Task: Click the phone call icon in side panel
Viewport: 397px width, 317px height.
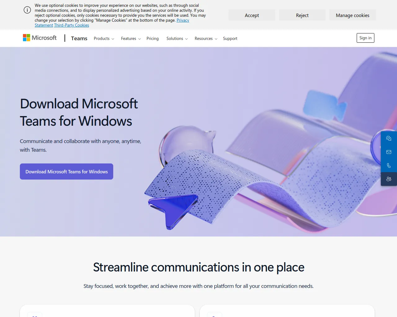Action: 389,165
